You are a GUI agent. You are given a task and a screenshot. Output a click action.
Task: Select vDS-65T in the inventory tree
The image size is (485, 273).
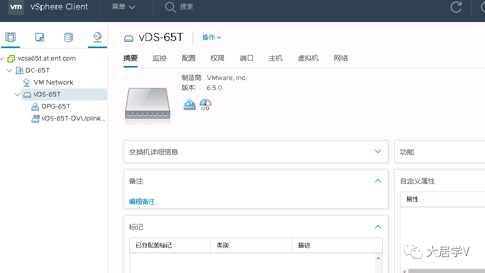coord(47,94)
